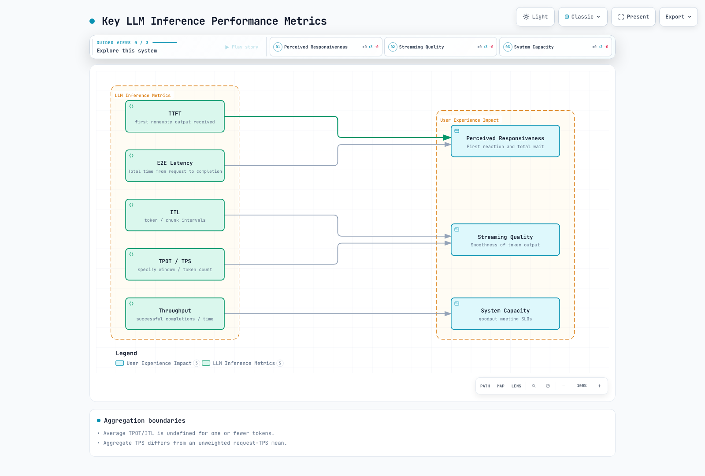
Task: Open the Export dropdown menu
Action: click(678, 17)
